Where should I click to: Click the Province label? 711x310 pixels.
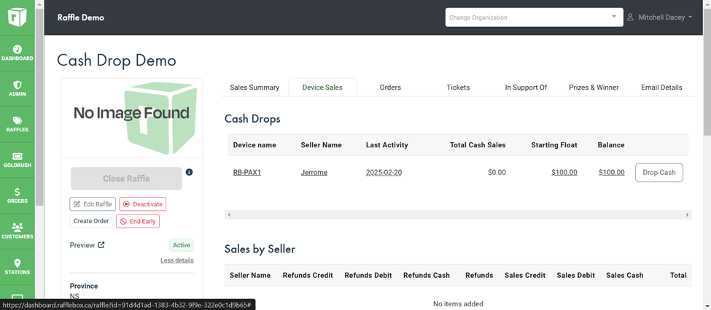tap(84, 286)
